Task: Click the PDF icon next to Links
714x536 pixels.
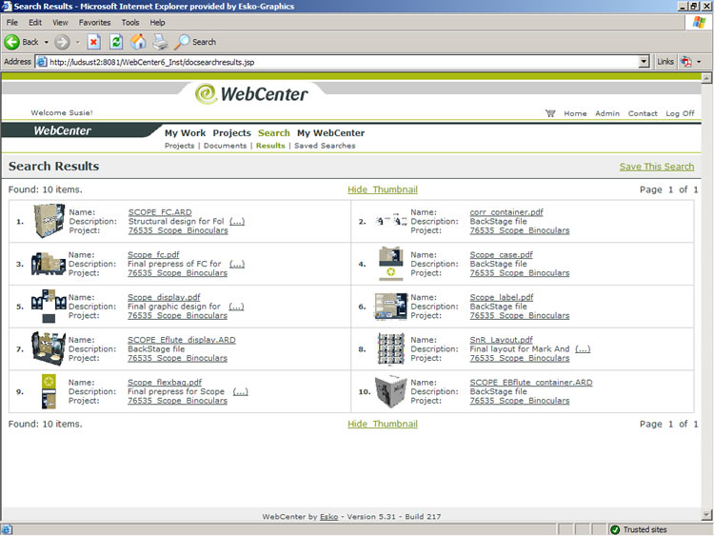Action: pos(685,62)
